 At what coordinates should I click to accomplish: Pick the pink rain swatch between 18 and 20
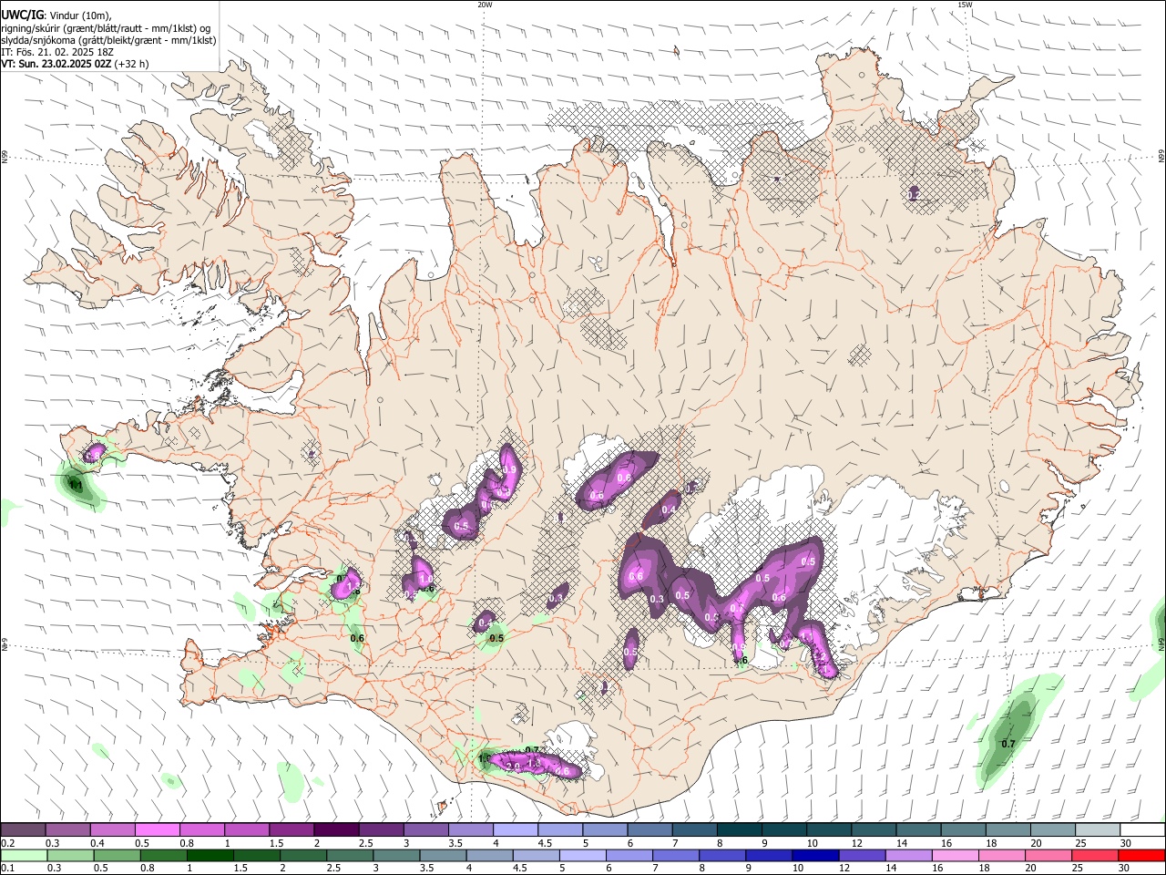coord(1003,855)
